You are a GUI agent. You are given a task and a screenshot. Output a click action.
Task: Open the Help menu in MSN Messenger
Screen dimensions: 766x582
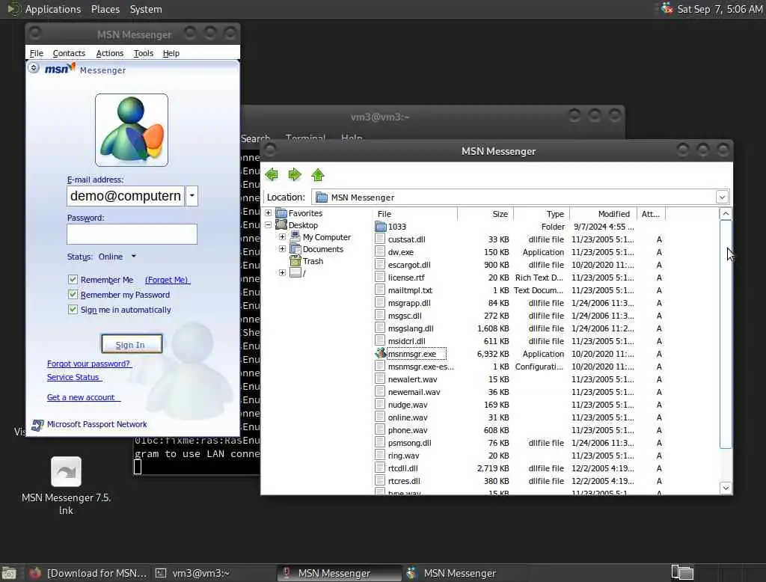(x=171, y=53)
